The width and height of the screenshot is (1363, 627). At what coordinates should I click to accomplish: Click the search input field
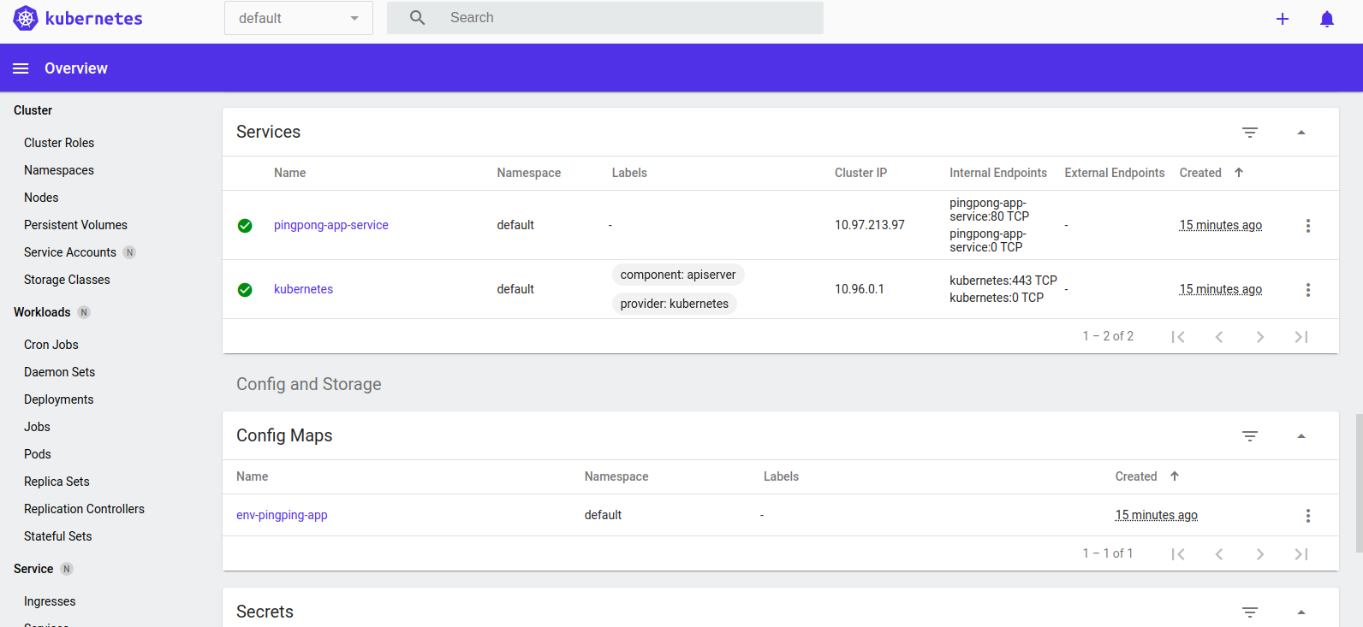point(605,18)
